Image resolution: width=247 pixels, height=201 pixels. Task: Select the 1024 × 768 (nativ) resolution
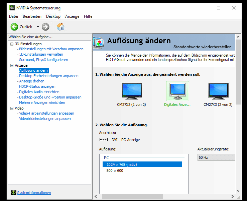(142, 164)
